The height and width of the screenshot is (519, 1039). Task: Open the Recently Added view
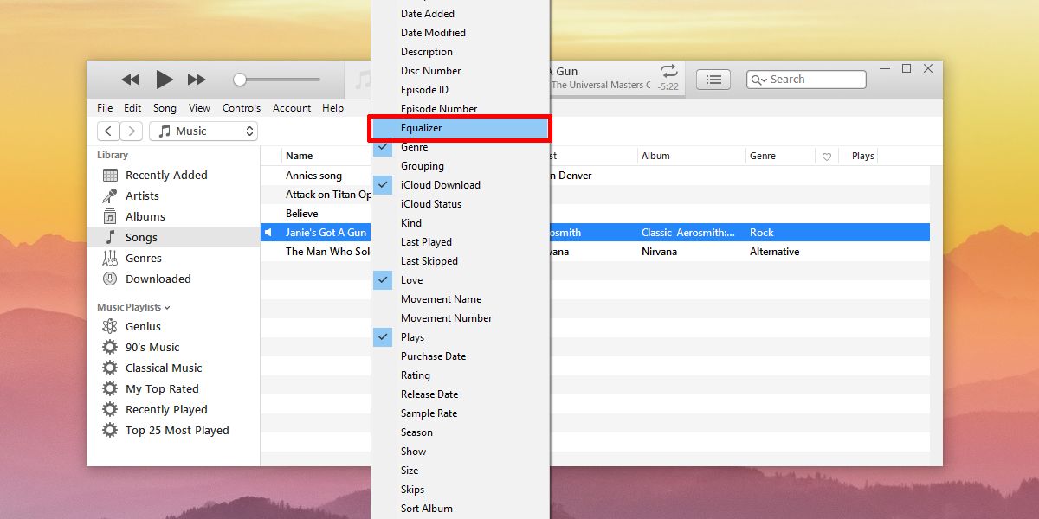164,175
